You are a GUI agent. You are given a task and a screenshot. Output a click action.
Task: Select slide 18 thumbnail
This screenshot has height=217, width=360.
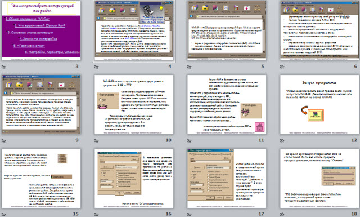tap(319, 178)
